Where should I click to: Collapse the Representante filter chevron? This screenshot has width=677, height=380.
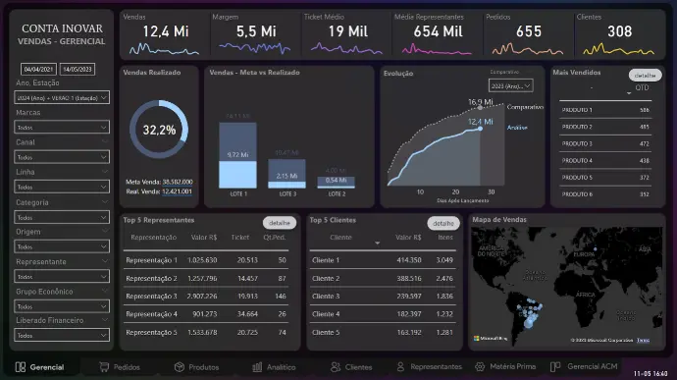click(104, 261)
